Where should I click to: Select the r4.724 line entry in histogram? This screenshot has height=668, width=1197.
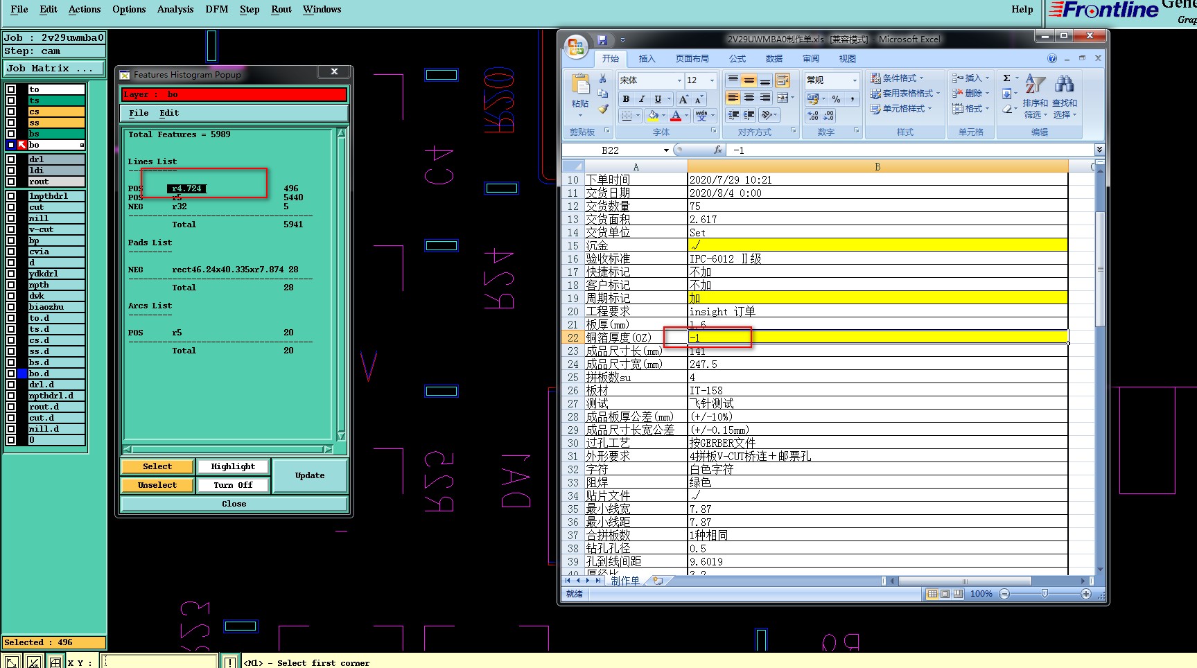tap(186, 188)
